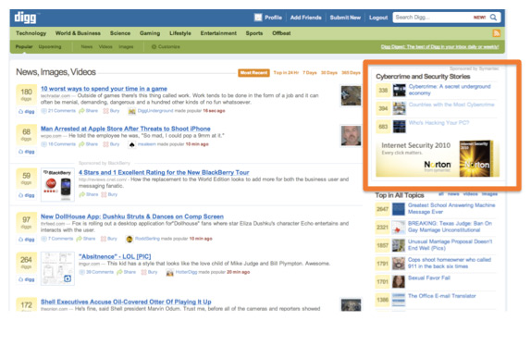Click DiggUnderground user avatar

132,111
